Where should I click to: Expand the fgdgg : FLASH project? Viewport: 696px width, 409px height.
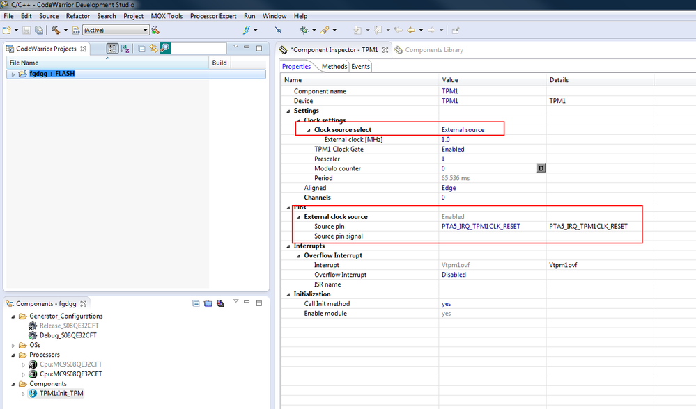tap(13, 74)
